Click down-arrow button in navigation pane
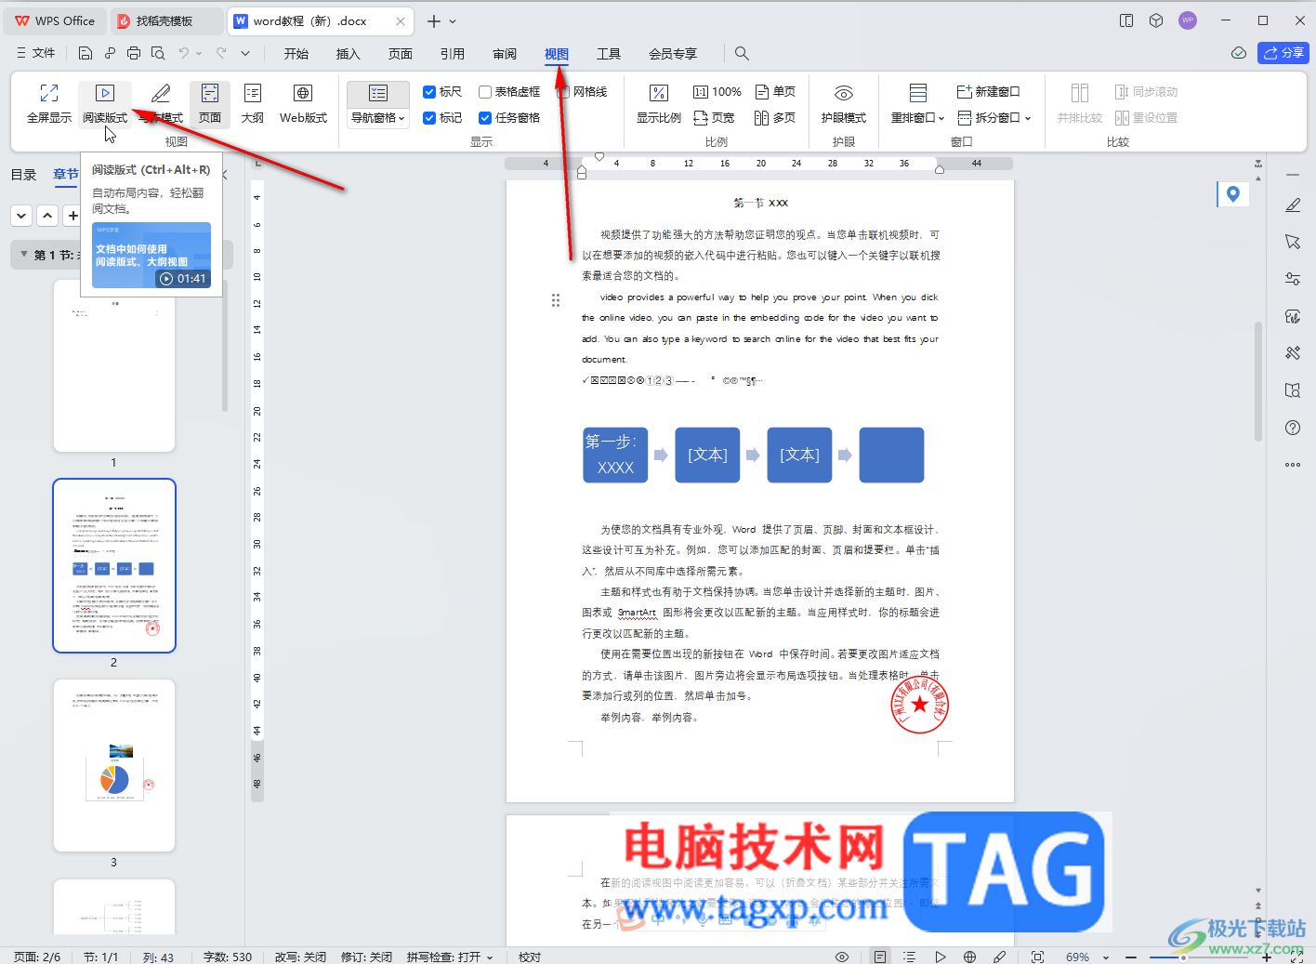This screenshot has width=1316, height=964. [22, 216]
